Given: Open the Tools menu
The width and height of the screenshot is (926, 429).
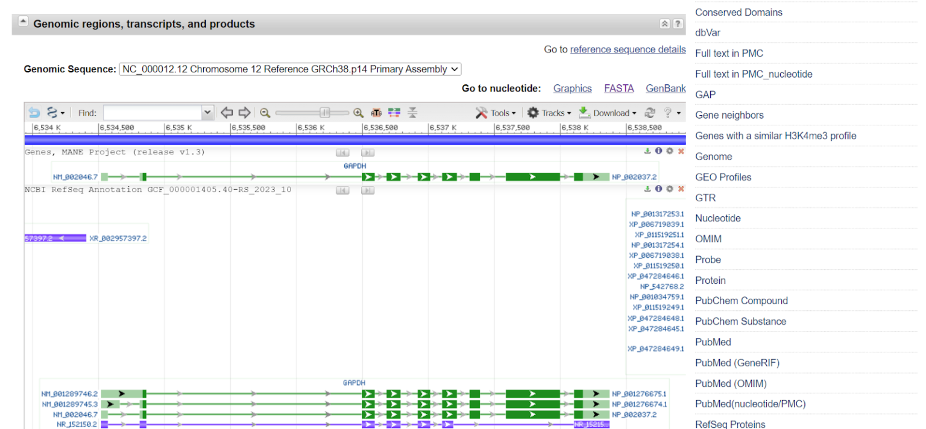Looking at the screenshot, I should pos(496,113).
